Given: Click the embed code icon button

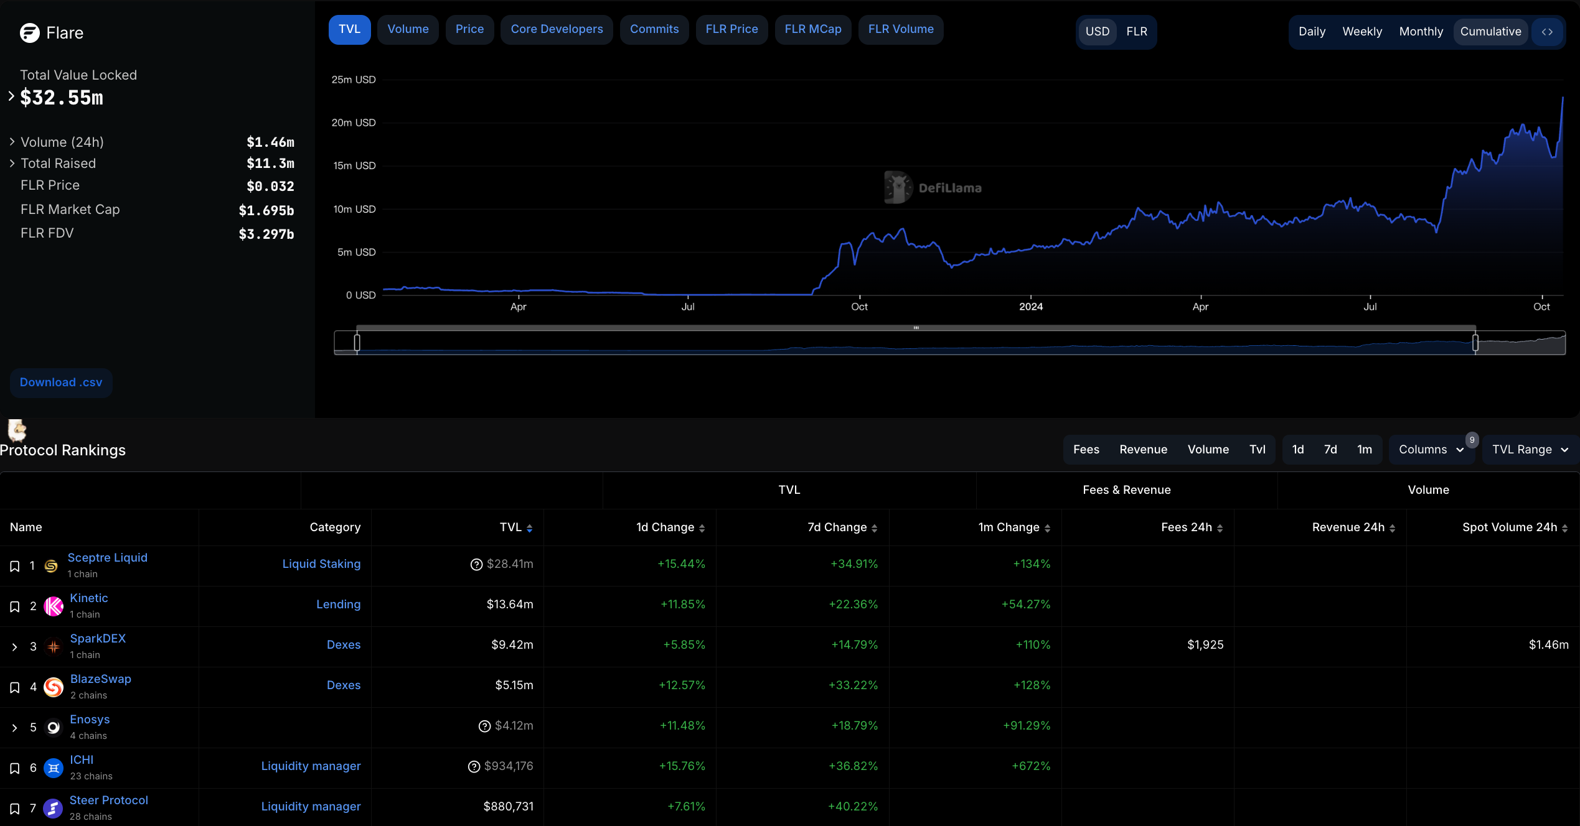Looking at the screenshot, I should (x=1546, y=32).
